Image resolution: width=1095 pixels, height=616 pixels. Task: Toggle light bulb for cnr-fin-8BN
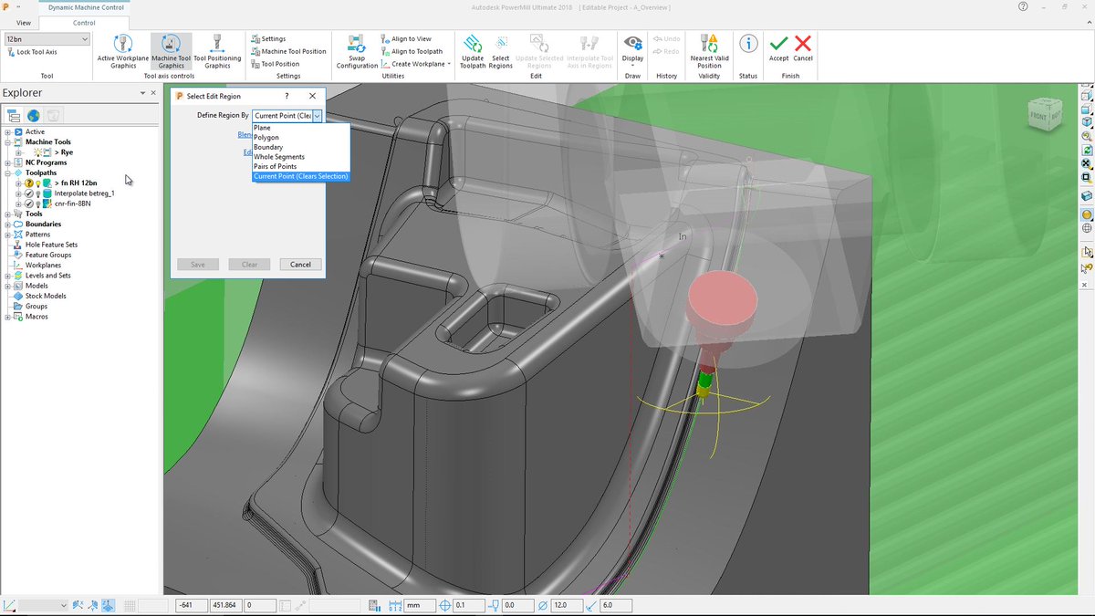[x=39, y=204]
